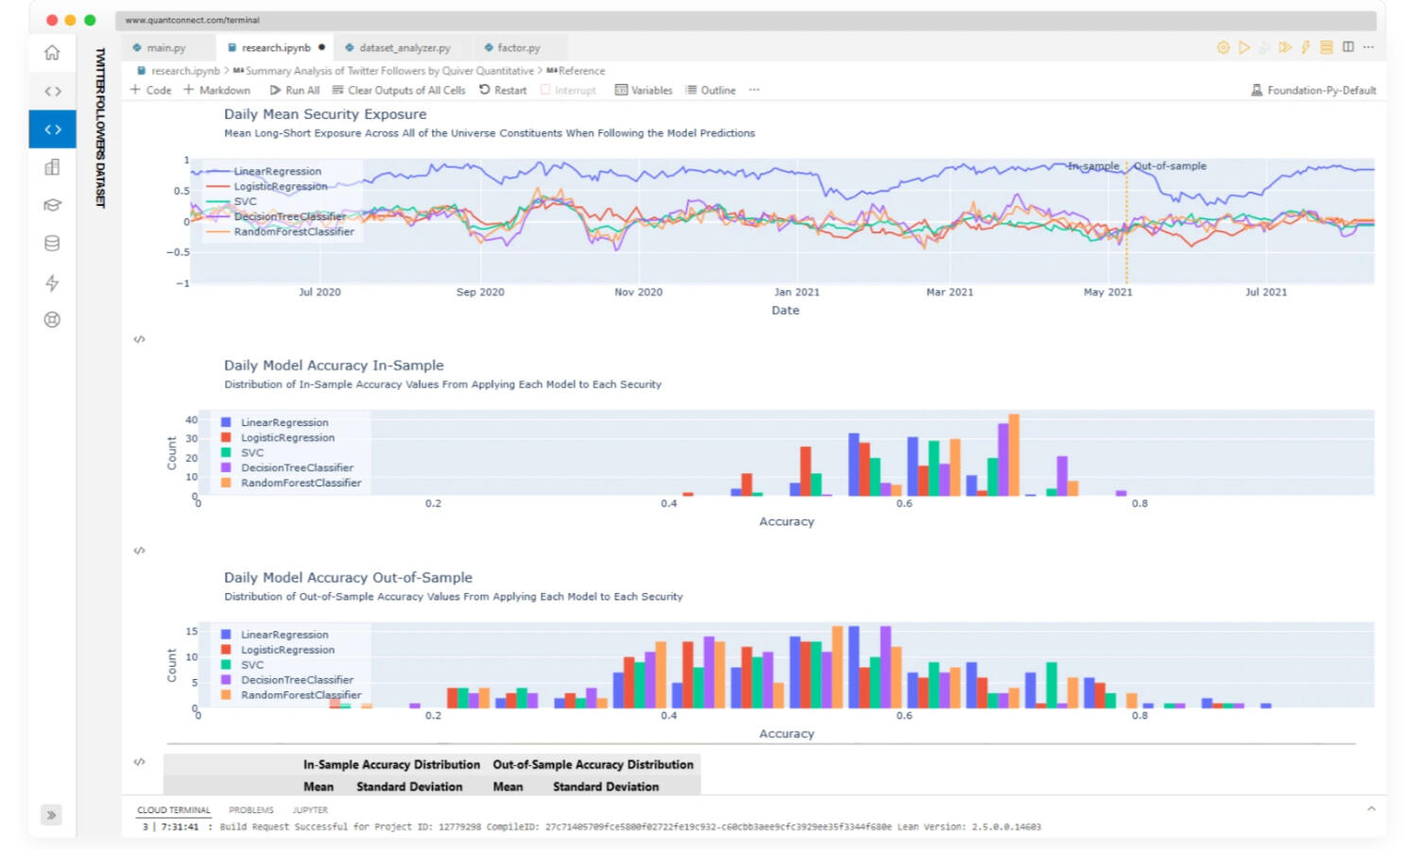Open the notebook toolbar more options ellipsis
The width and height of the screenshot is (1416, 849).
click(753, 91)
